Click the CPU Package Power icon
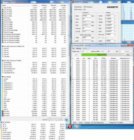 [3, 69]
